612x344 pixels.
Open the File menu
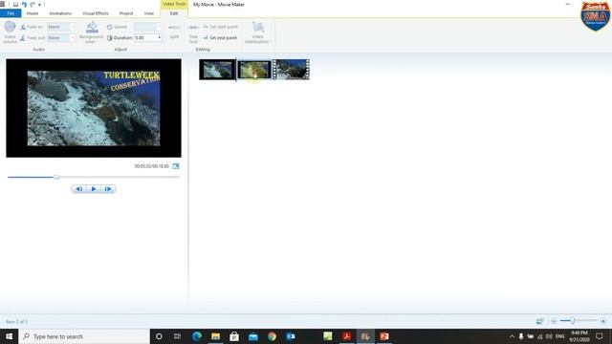[x=11, y=13]
